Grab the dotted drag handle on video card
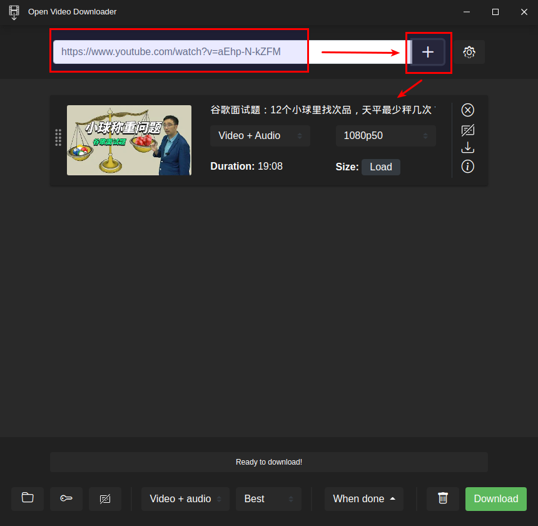 click(x=58, y=138)
